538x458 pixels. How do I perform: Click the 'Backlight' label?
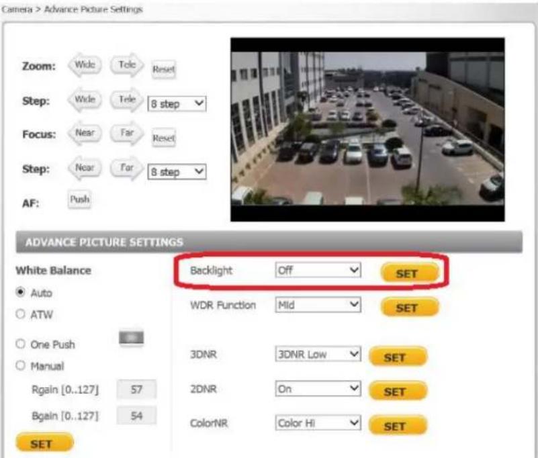click(212, 271)
